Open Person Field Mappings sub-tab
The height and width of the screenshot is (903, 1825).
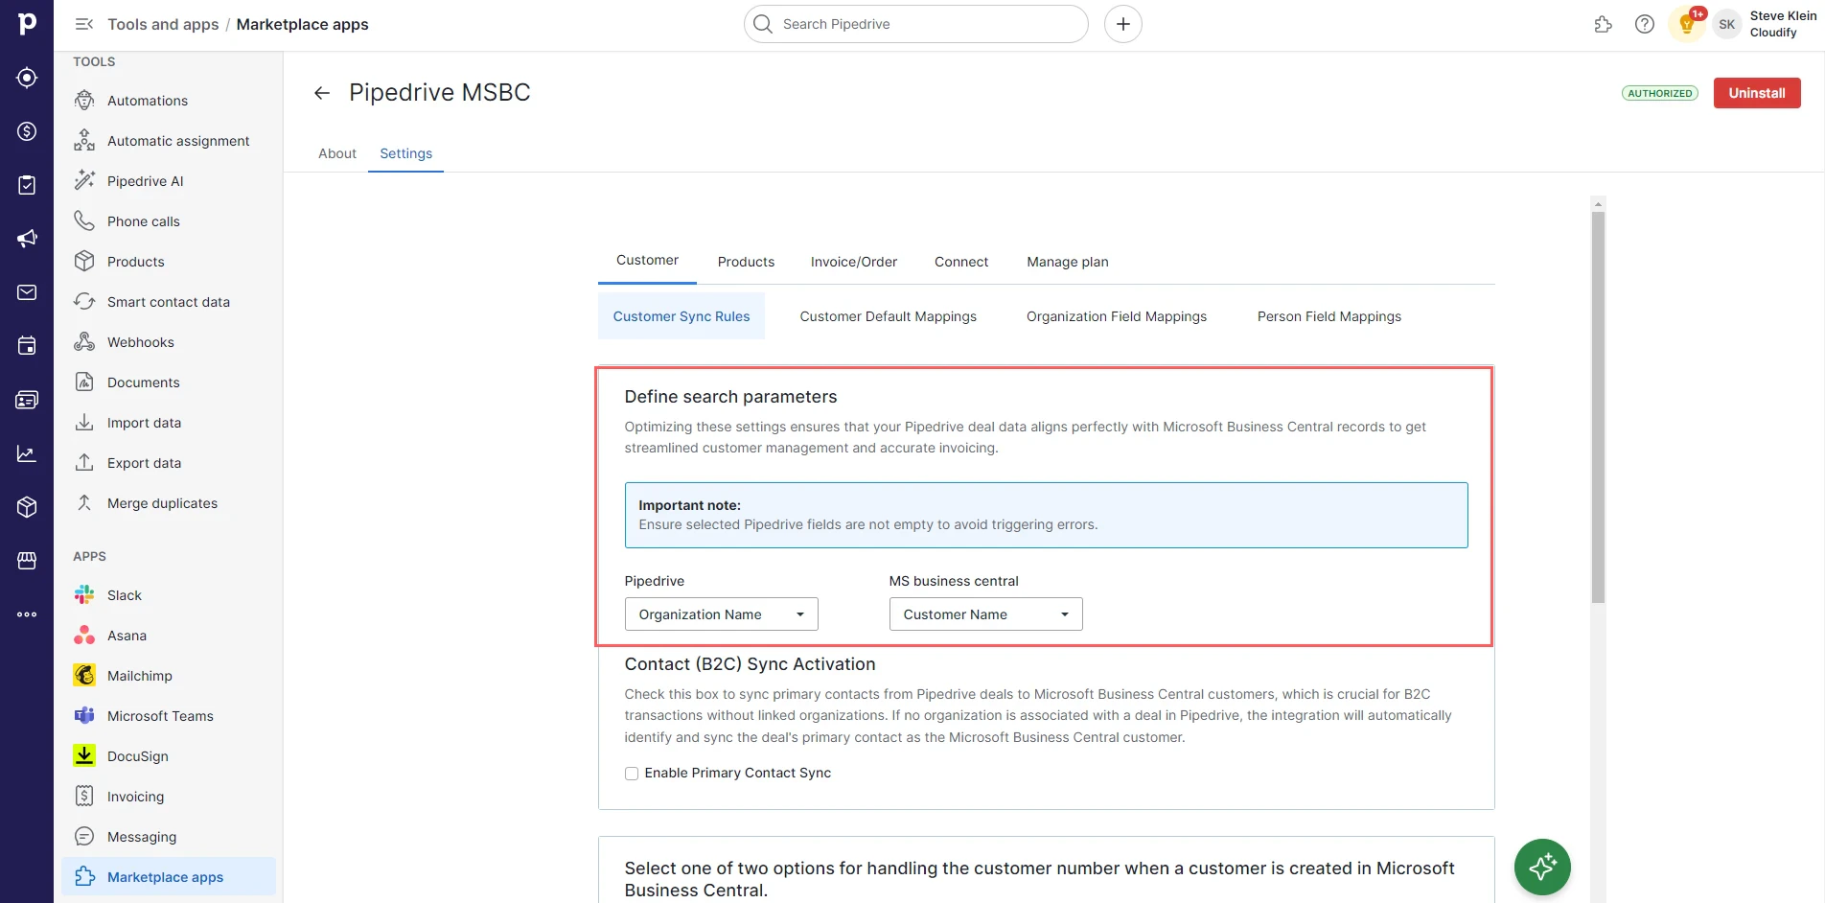1329,316
